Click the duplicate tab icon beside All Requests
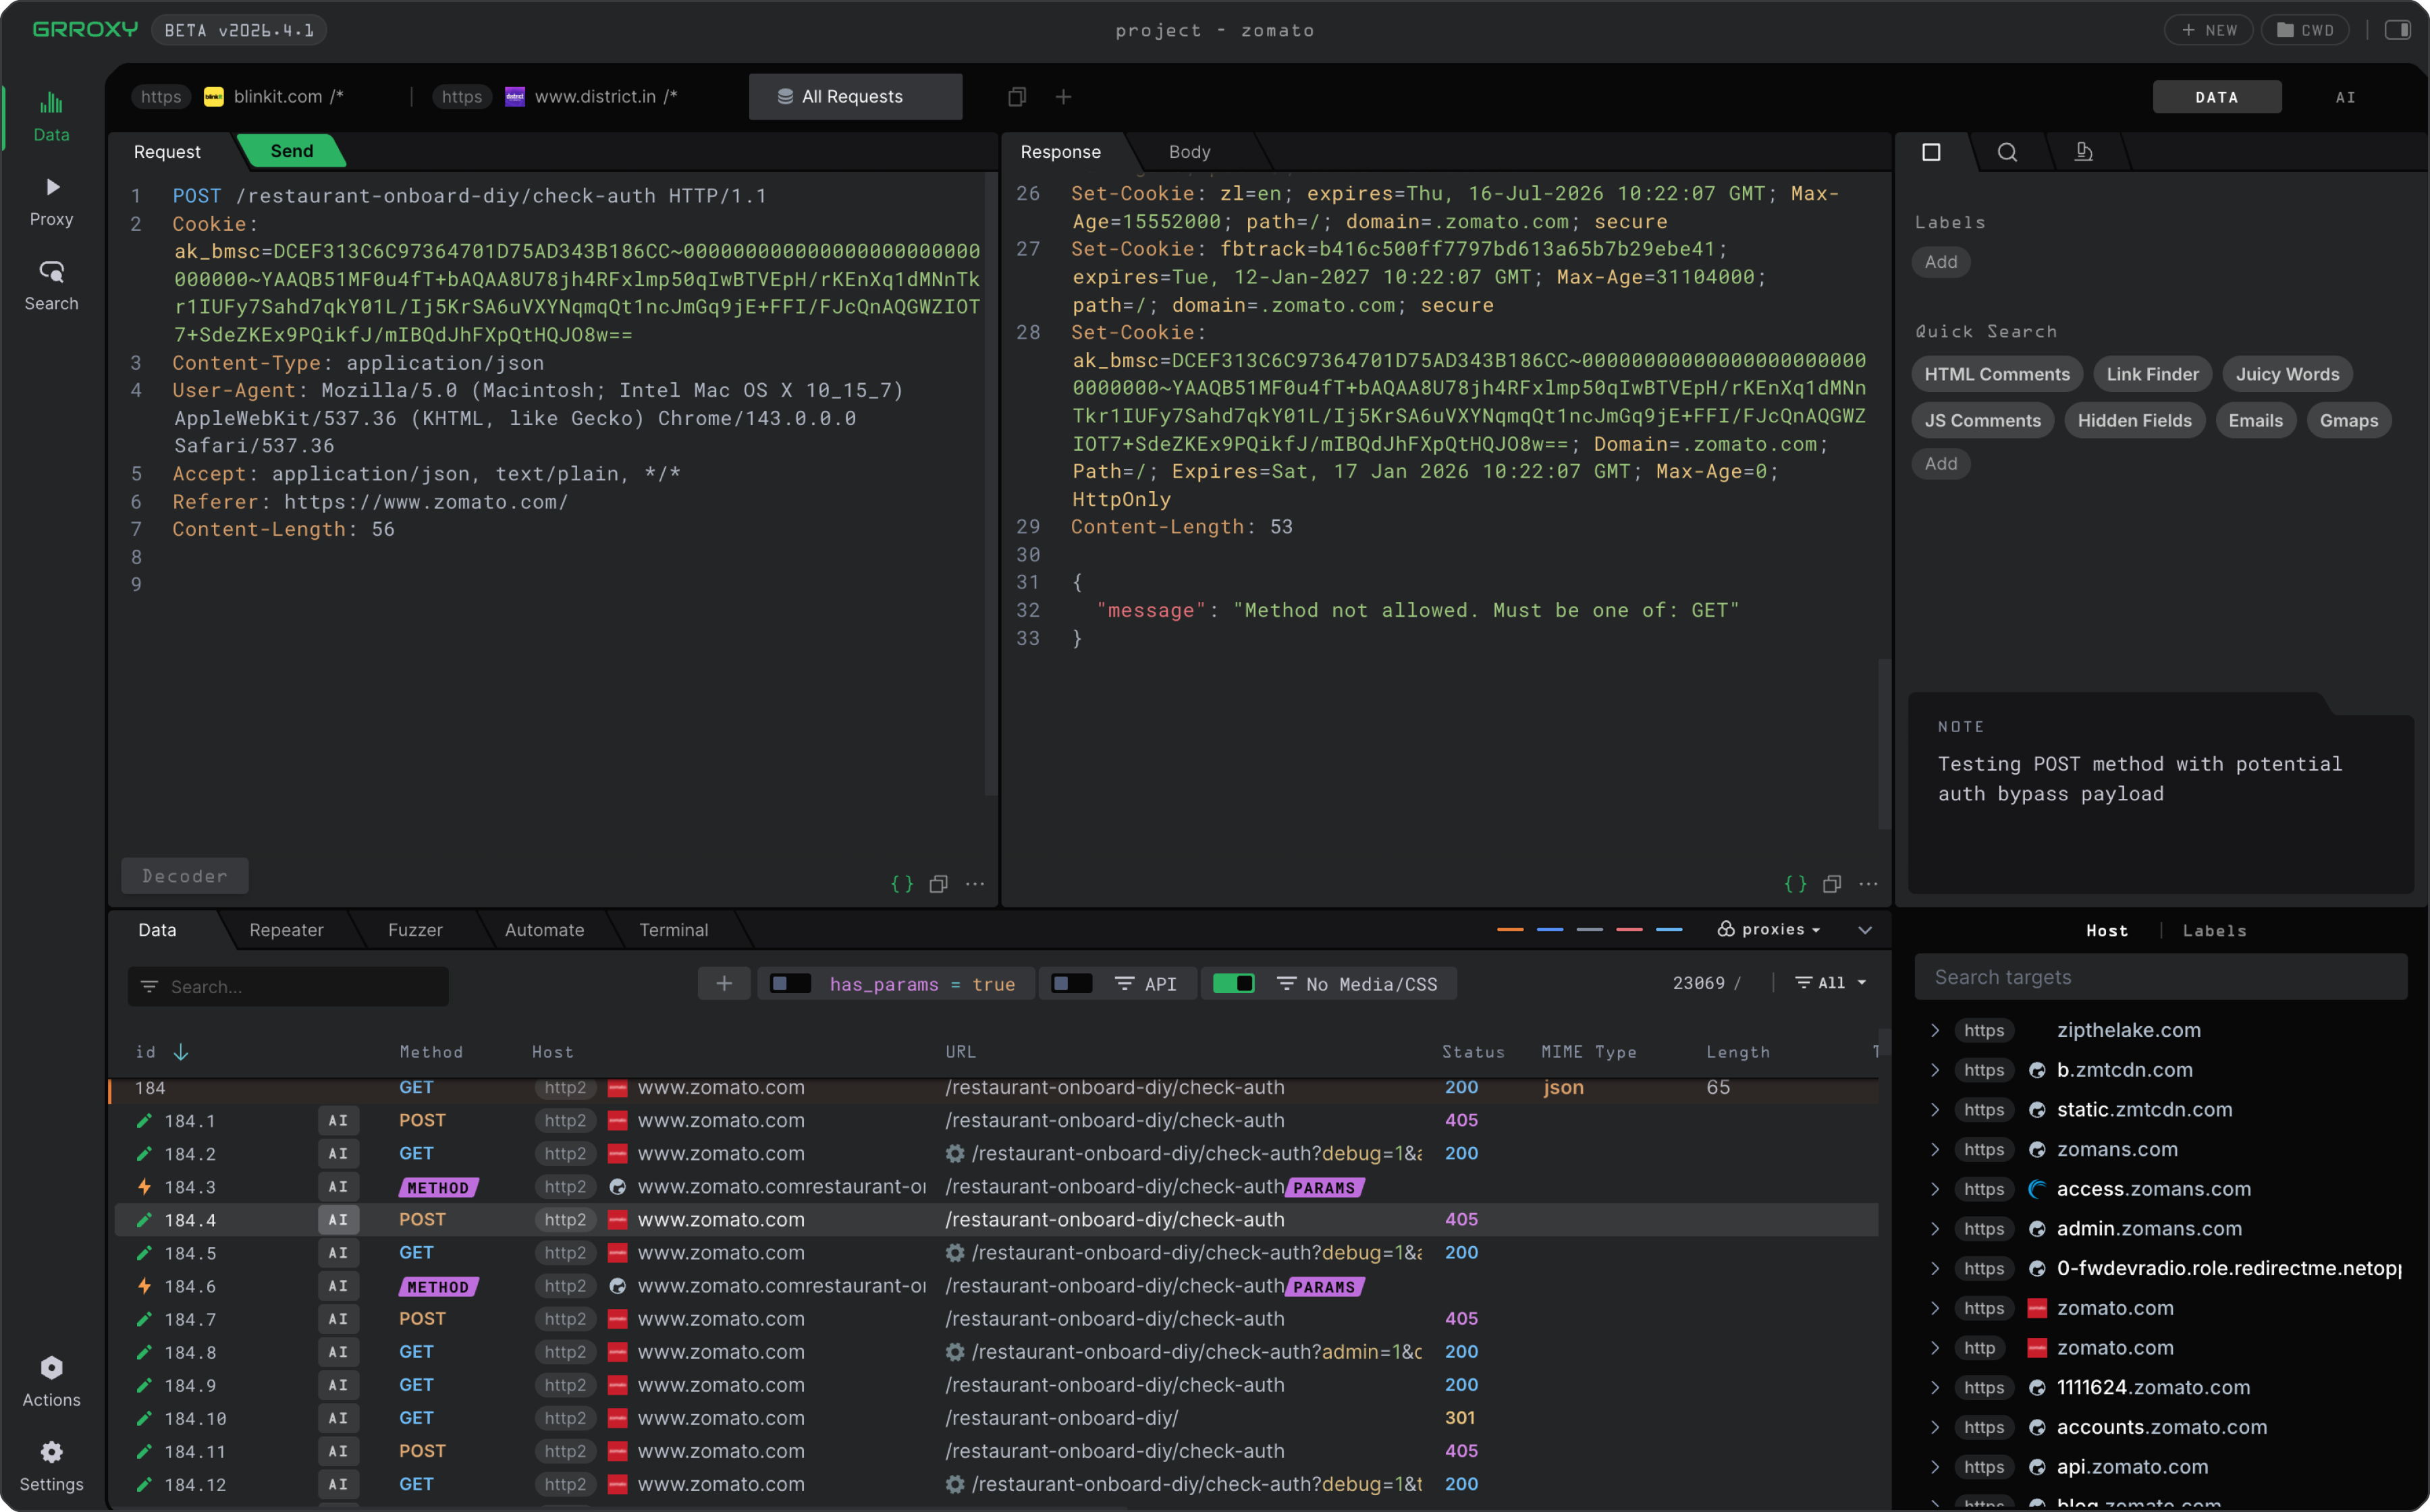The width and height of the screenshot is (2430, 1512). click(x=1017, y=97)
